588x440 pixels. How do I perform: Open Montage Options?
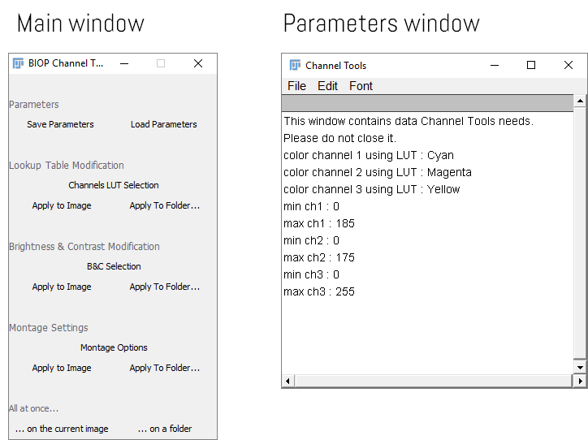[x=114, y=347]
